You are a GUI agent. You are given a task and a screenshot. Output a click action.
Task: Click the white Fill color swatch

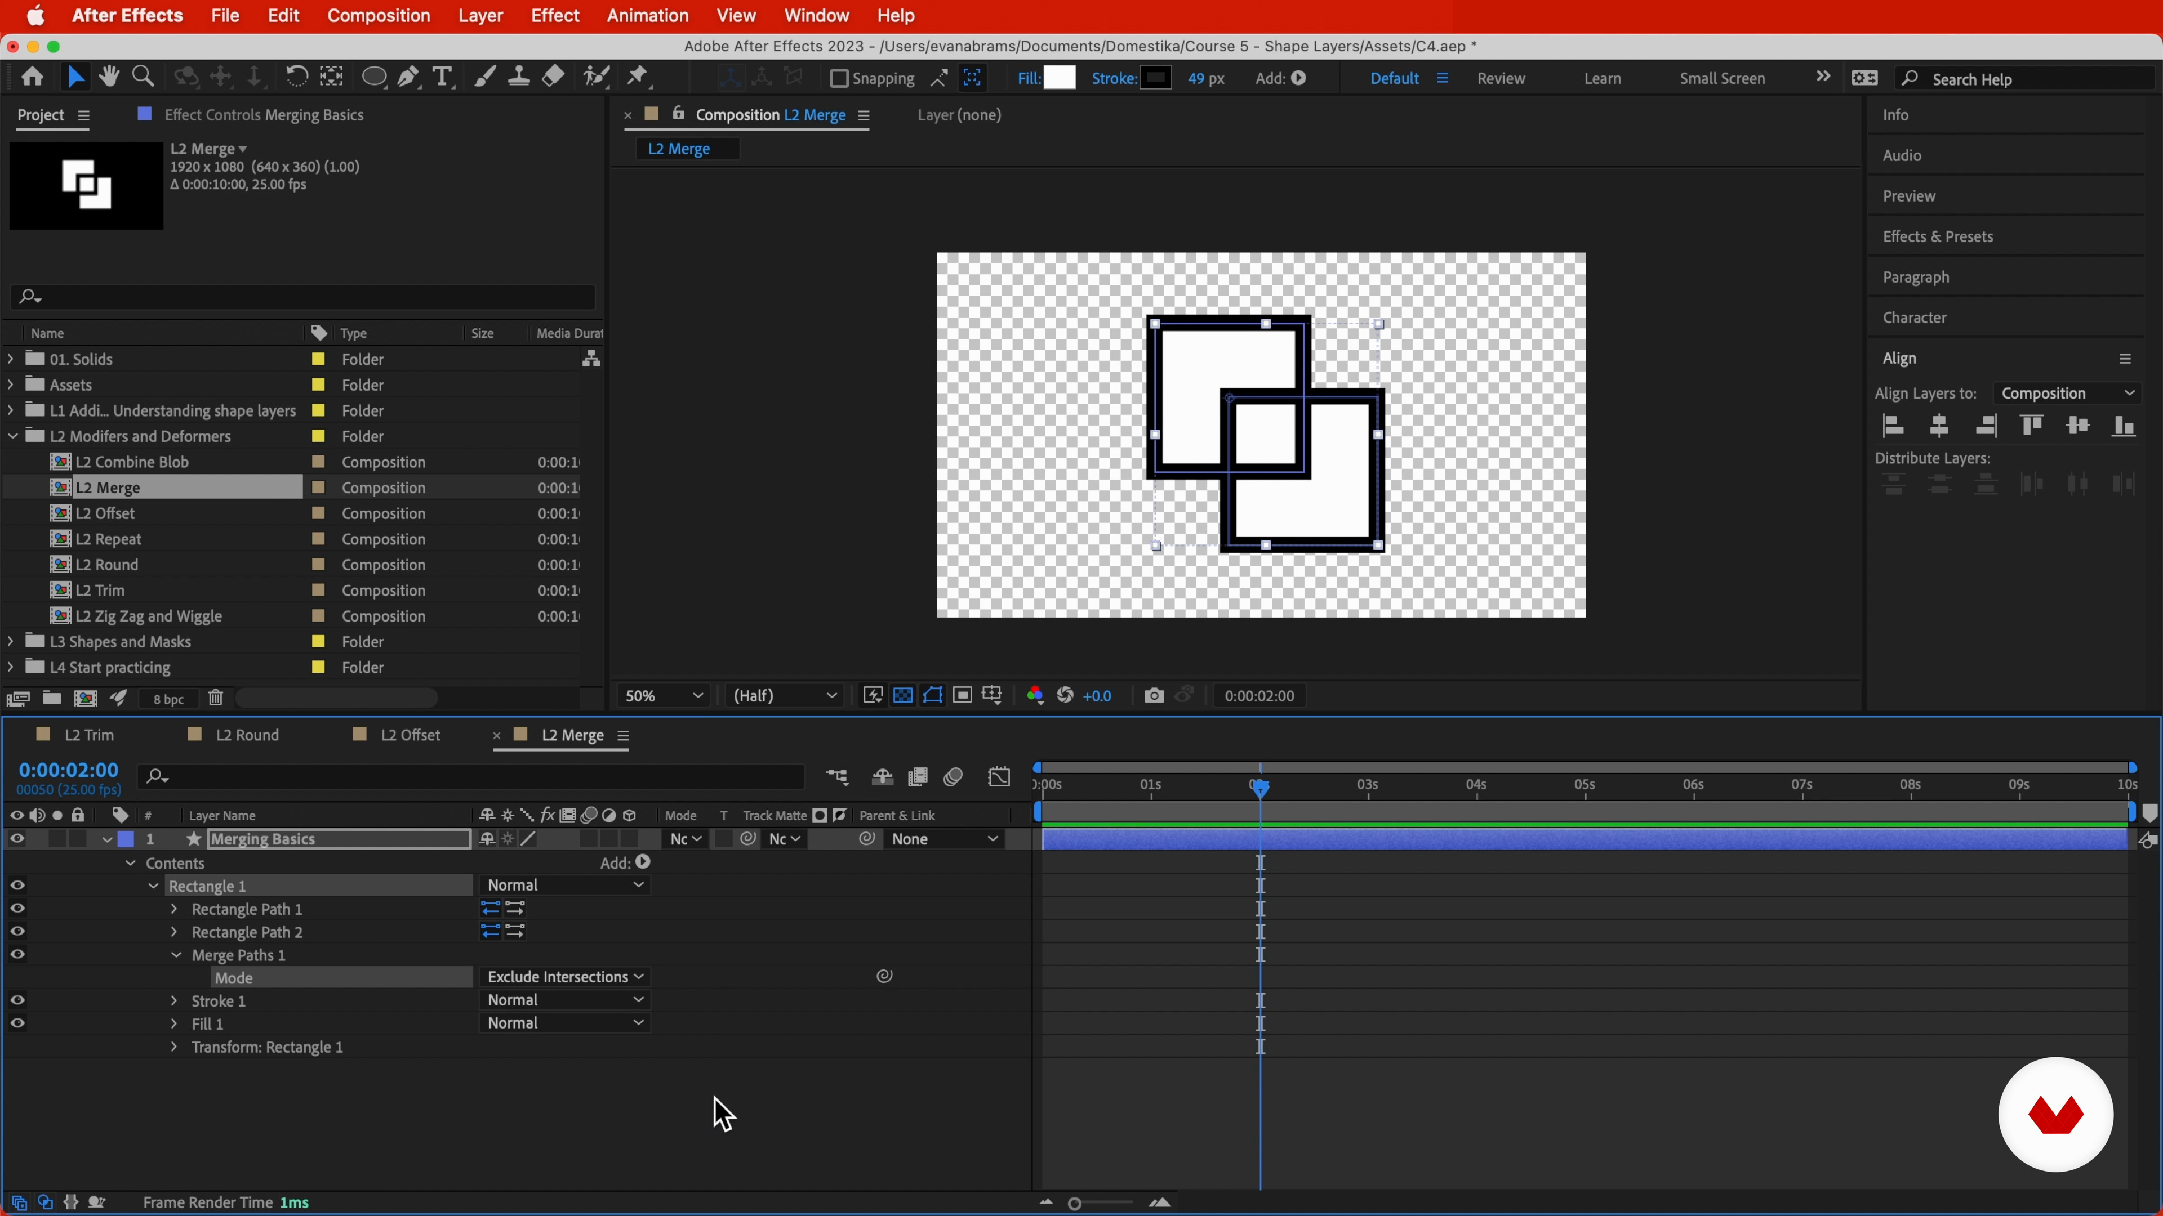point(1060,78)
